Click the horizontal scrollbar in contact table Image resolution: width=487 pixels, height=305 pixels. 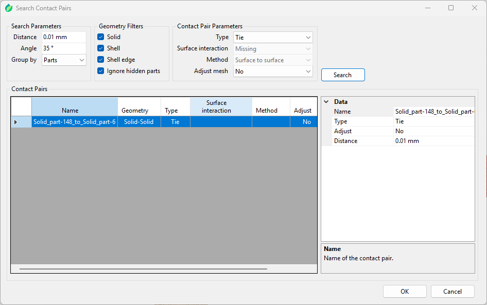(x=143, y=268)
